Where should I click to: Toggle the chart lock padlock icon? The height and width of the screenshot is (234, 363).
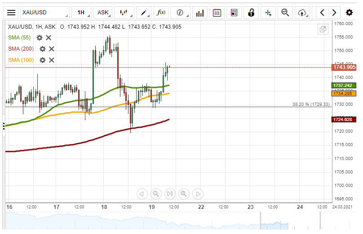click(x=252, y=13)
